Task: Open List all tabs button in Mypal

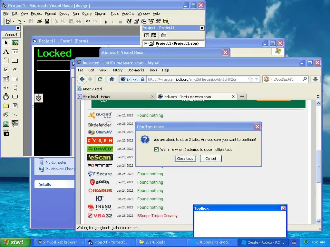Action: coord(318,96)
